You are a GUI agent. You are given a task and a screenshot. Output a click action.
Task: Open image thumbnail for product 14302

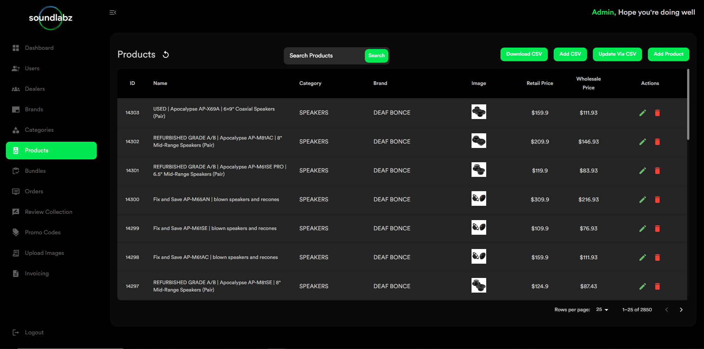click(478, 141)
